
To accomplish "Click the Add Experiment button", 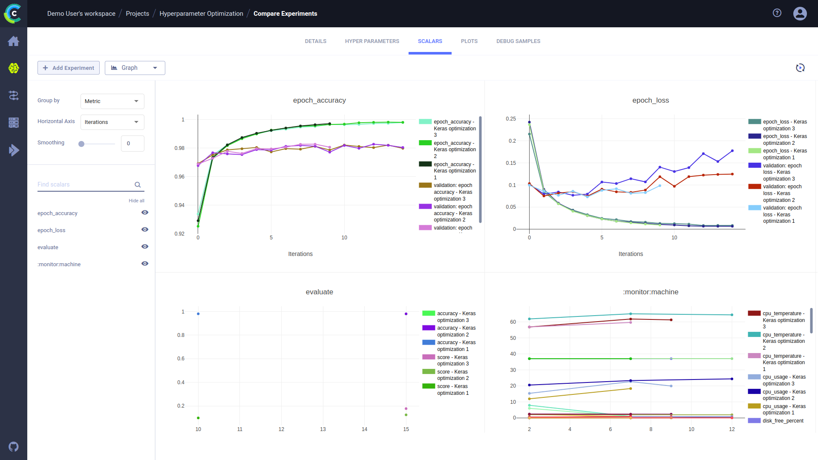I will pyautogui.click(x=69, y=68).
